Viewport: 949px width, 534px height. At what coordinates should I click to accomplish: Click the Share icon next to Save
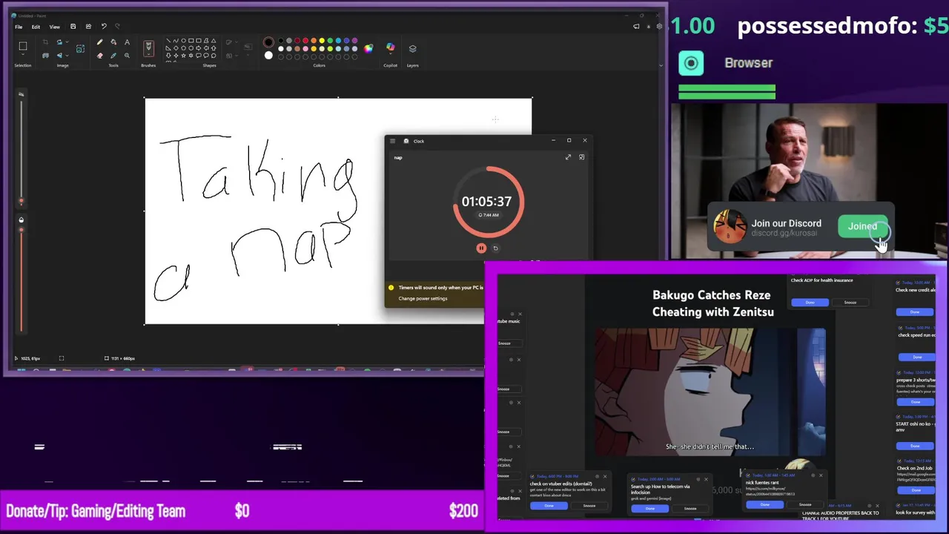click(88, 27)
